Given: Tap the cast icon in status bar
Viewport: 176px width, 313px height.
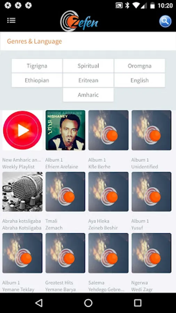Looking at the screenshot, I should [119, 5].
